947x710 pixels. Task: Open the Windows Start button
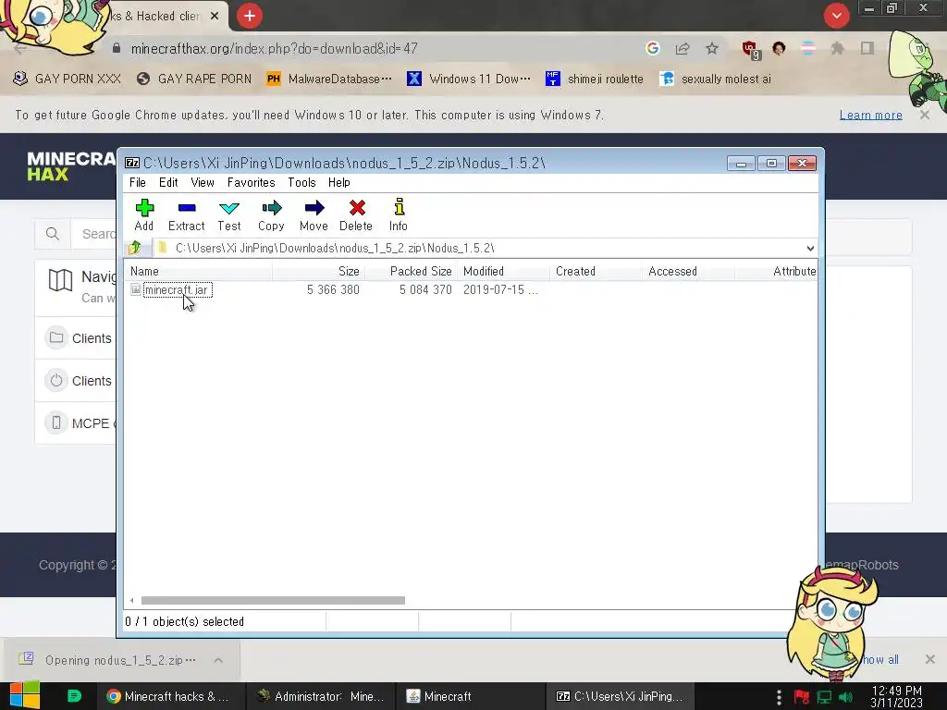[24, 696]
